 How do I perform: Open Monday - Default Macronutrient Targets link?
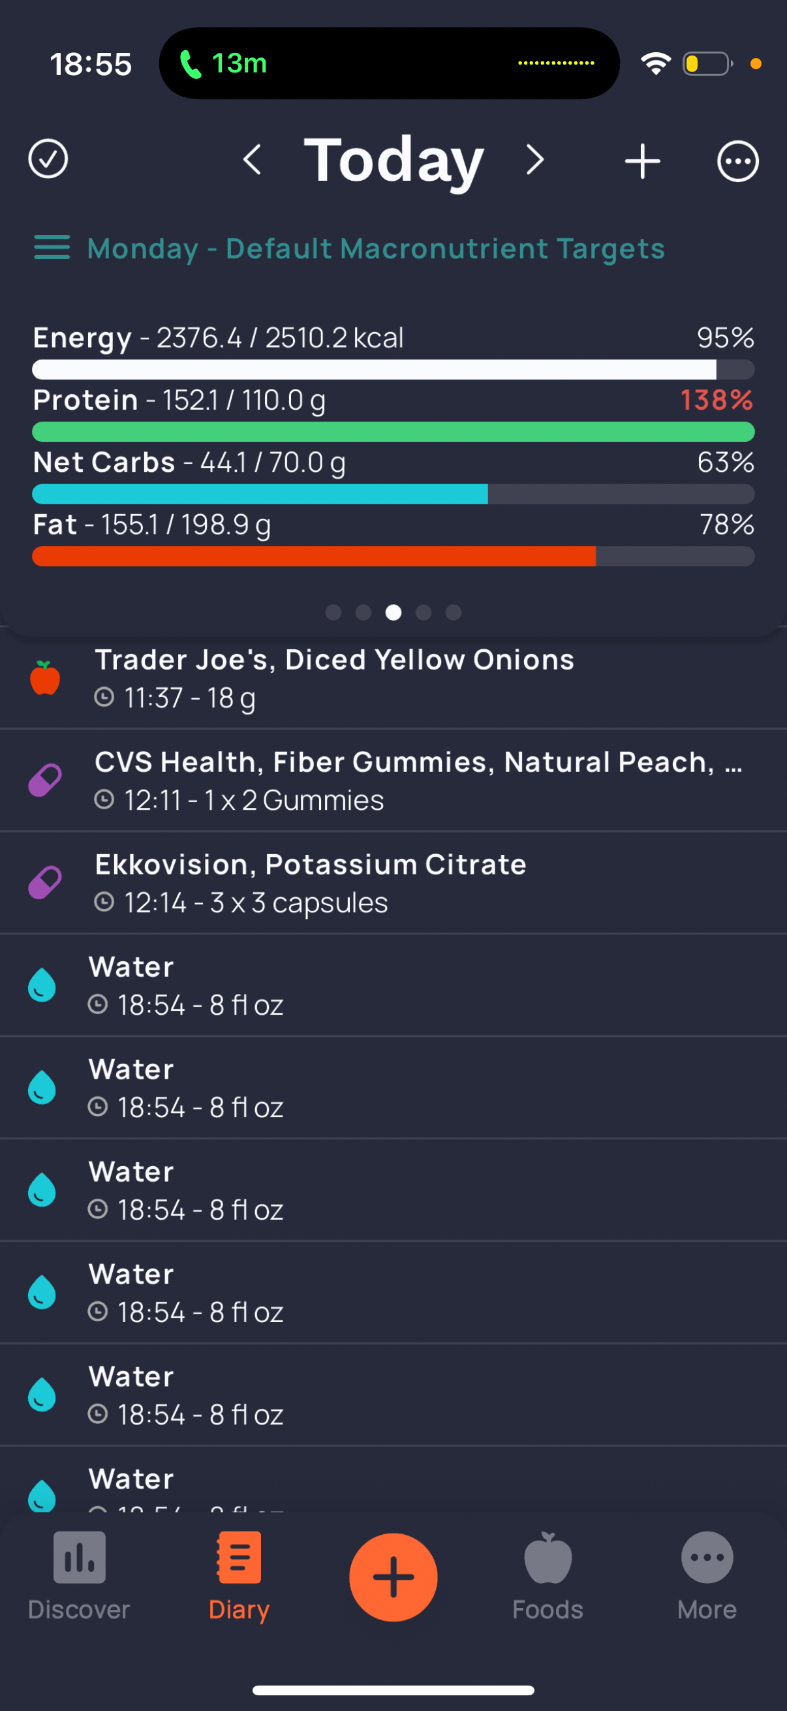coord(376,249)
